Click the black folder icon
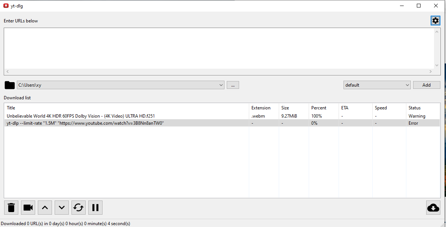Image resolution: width=446 pixels, height=227 pixels. click(x=10, y=85)
